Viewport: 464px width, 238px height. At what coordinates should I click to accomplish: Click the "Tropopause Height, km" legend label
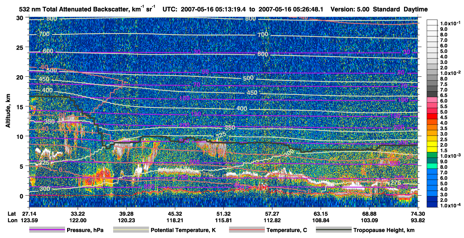pyautogui.click(x=384, y=231)
